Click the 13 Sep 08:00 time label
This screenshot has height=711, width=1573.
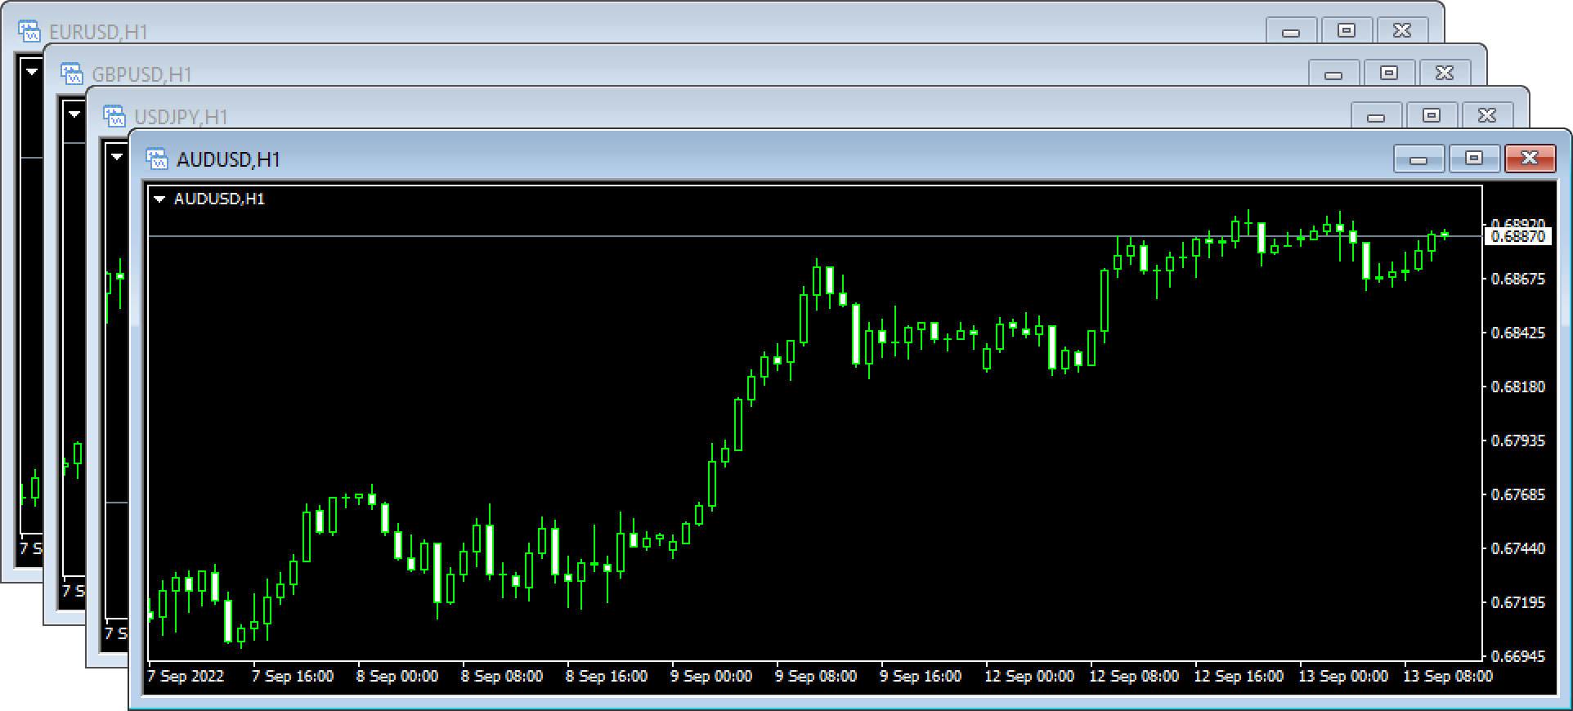point(1448,677)
